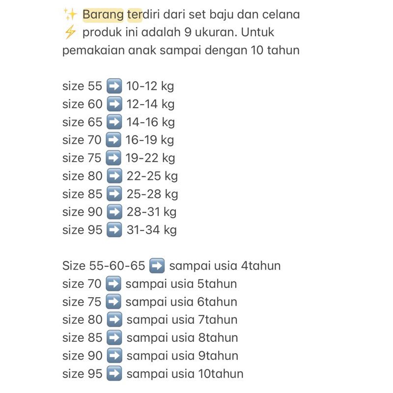393x393 pixels.
Task: Click the text sampai usia 6tahun
Action: [181, 302]
